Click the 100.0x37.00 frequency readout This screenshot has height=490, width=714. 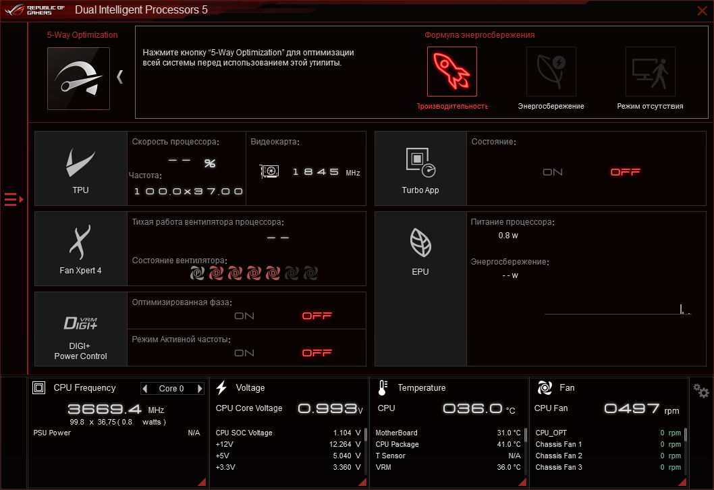coord(188,191)
